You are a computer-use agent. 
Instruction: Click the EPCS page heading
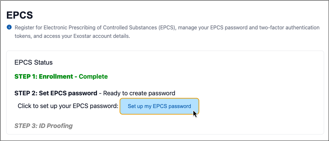click(x=20, y=15)
